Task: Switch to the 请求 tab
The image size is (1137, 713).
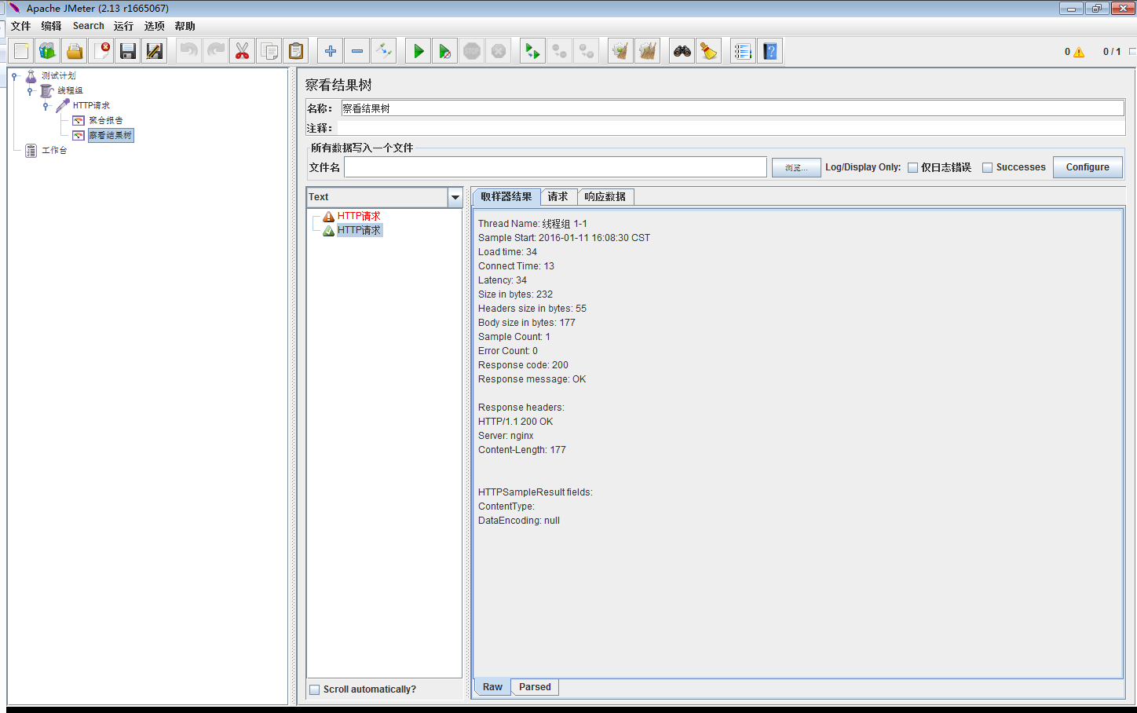Action: point(558,197)
